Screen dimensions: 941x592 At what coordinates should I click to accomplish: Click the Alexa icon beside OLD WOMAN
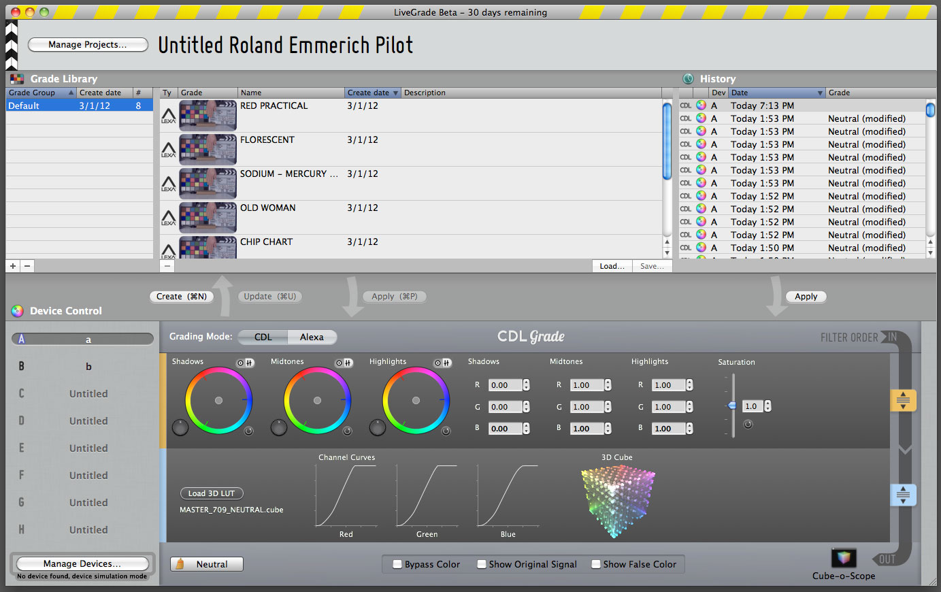[169, 218]
